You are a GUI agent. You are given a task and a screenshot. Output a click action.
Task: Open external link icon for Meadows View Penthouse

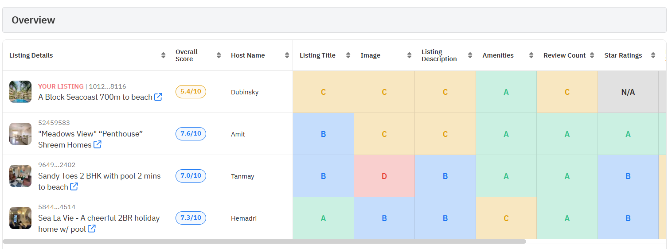pos(98,145)
